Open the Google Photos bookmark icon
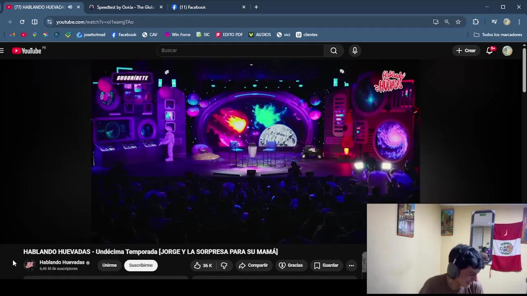This screenshot has height=296, width=527. pyautogui.click(x=46, y=35)
